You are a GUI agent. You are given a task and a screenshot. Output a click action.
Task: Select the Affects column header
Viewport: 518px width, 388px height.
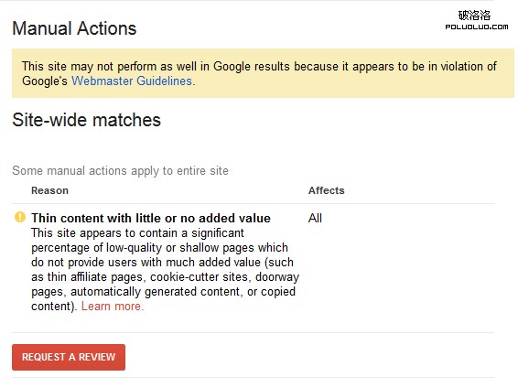[327, 190]
